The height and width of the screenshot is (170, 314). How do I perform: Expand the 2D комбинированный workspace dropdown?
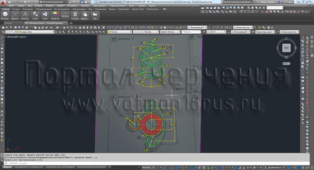(x=54, y=2)
